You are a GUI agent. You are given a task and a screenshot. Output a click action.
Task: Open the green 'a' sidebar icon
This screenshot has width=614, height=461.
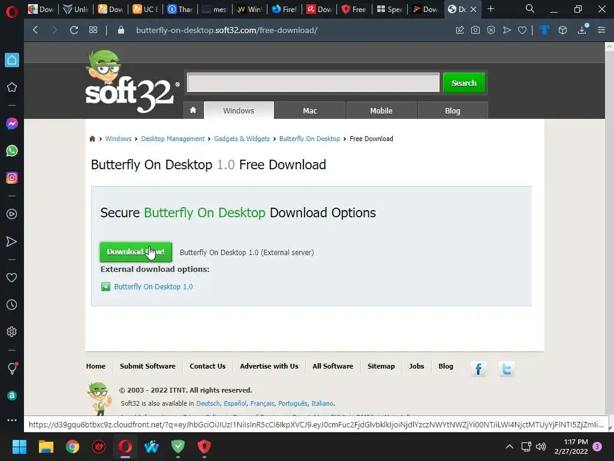(12, 395)
